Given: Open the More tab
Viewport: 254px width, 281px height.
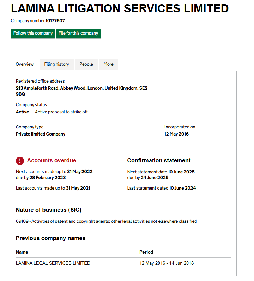Looking at the screenshot, I should (108, 64).
